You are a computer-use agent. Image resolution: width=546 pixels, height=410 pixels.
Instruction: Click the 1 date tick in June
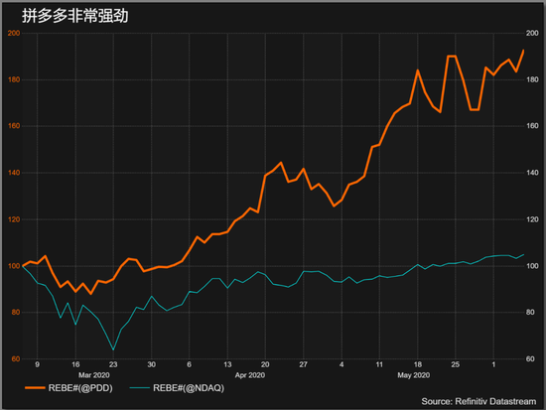click(493, 364)
